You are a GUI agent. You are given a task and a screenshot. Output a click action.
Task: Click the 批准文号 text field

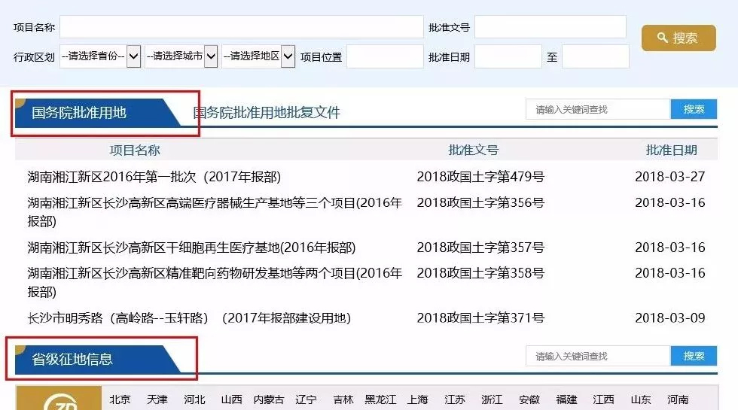(x=550, y=27)
